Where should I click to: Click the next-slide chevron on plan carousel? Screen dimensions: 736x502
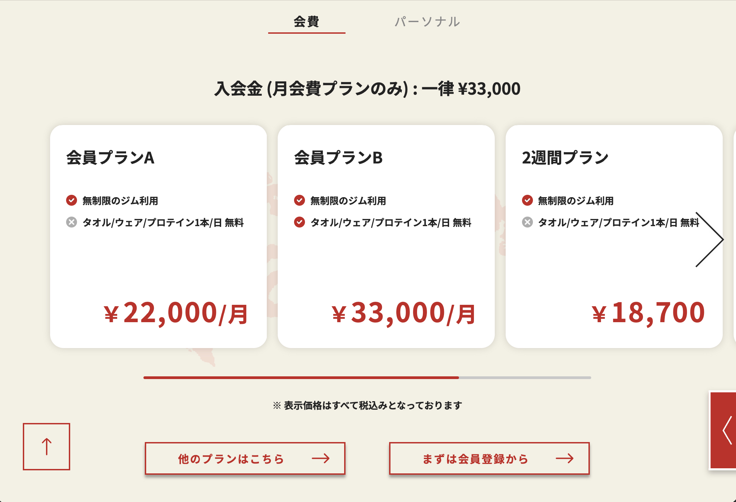click(x=710, y=239)
